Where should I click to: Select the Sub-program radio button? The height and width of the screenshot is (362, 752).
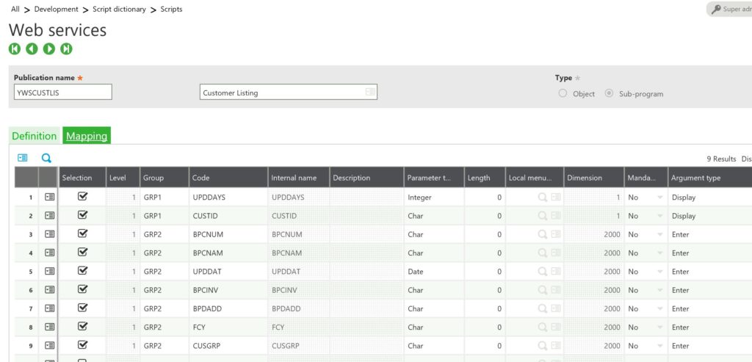[609, 93]
